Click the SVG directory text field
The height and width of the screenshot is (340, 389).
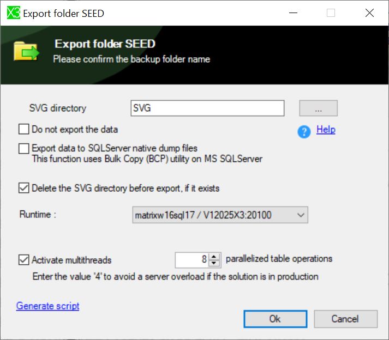(207, 108)
